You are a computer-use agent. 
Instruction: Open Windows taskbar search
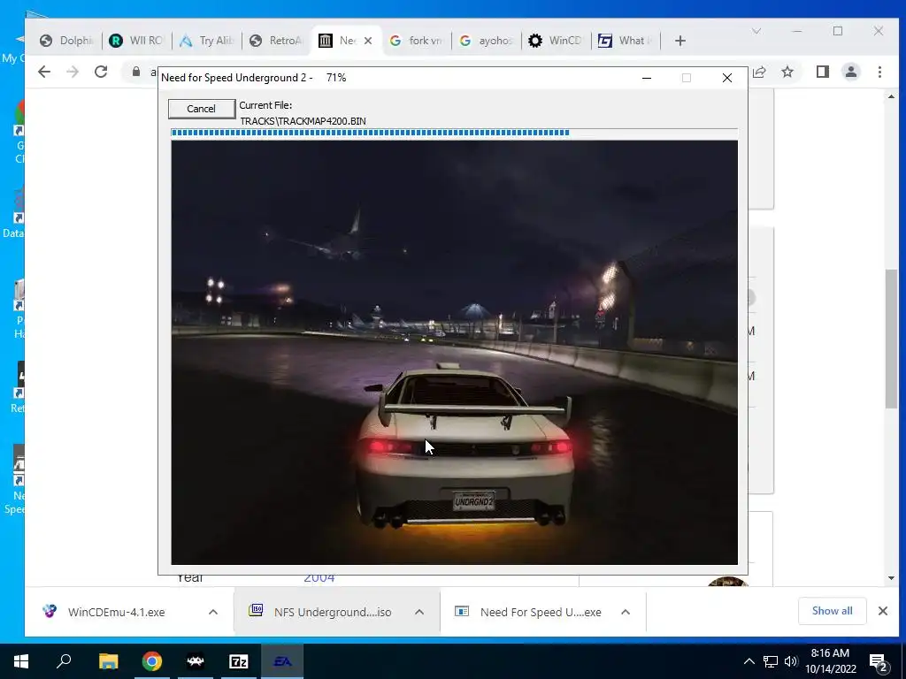coord(64,661)
